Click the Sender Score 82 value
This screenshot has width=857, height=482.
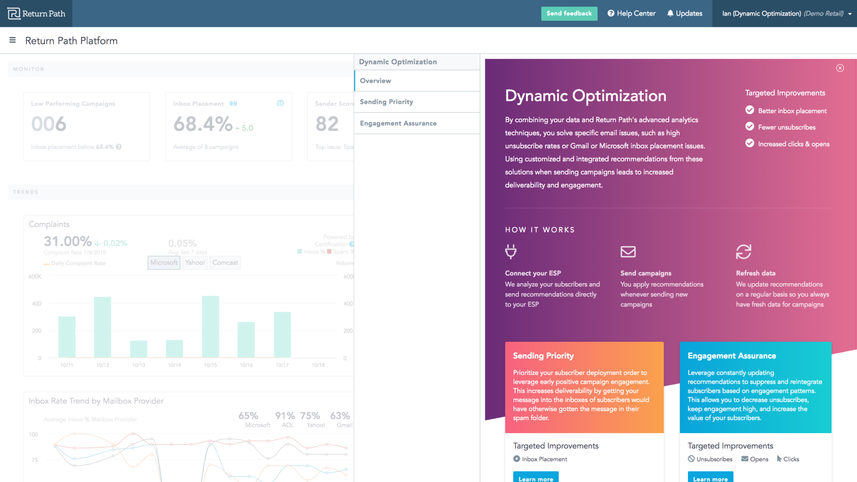pyautogui.click(x=327, y=124)
